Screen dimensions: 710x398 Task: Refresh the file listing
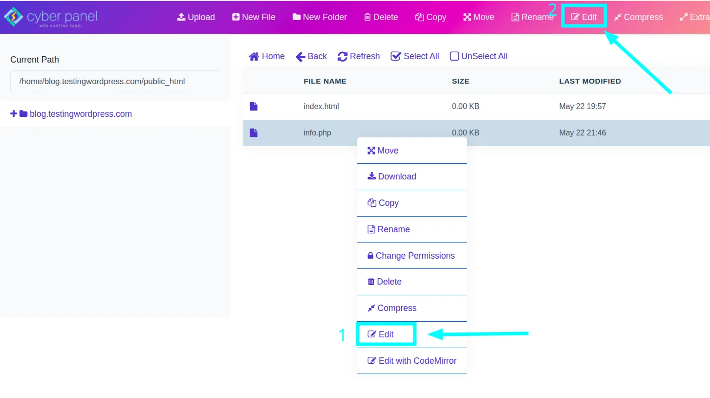click(x=358, y=56)
